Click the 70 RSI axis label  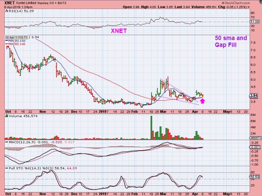253,17
